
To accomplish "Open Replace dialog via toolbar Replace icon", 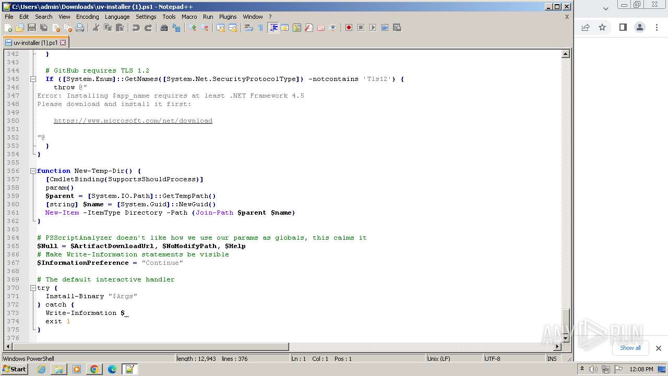I will point(176,28).
